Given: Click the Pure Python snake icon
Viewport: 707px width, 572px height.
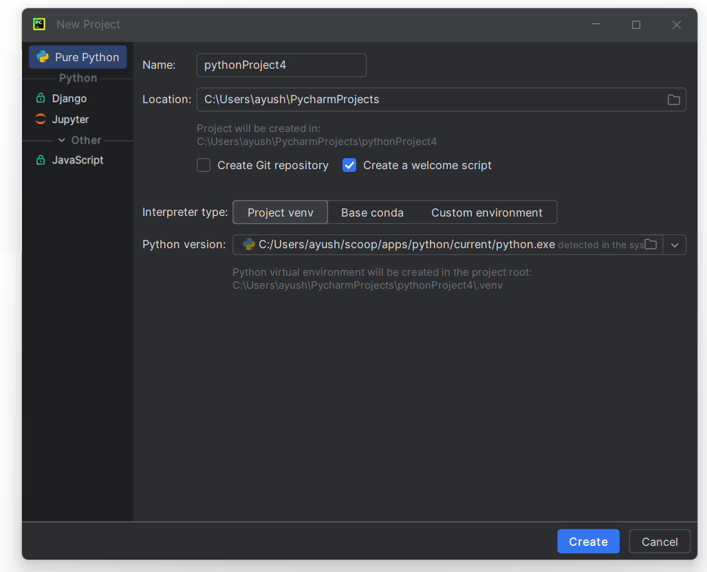Looking at the screenshot, I should (x=43, y=57).
